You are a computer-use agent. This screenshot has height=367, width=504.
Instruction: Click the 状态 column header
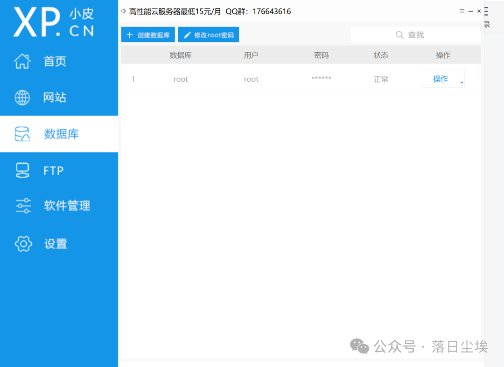pyautogui.click(x=381, y=55)
